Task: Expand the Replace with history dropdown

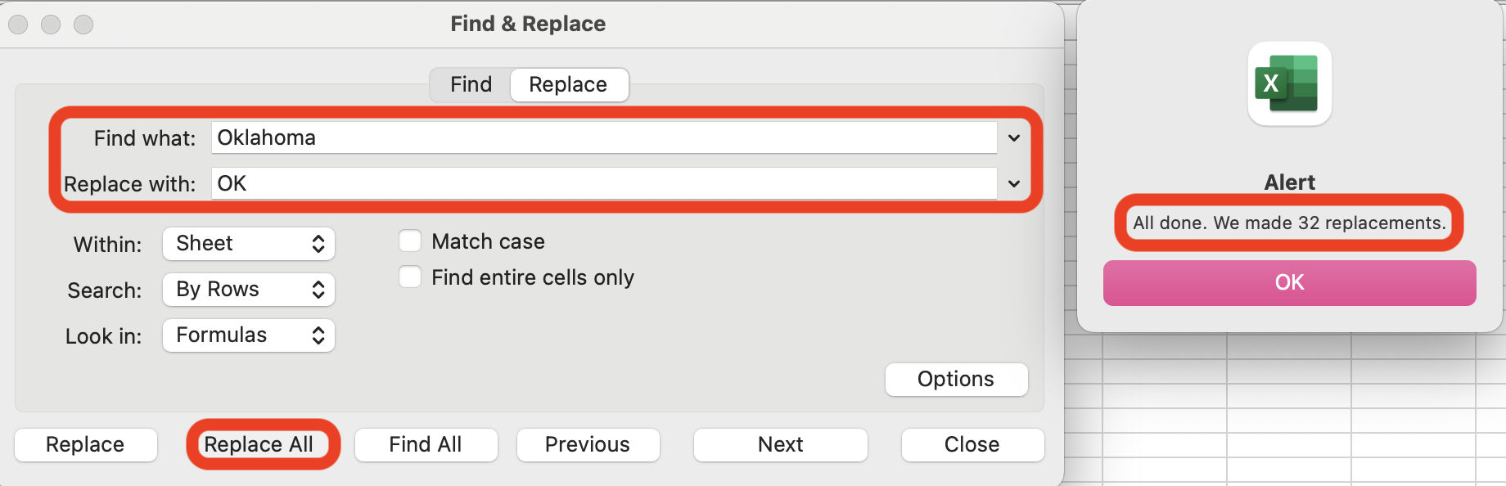Action: point(1014,184)
